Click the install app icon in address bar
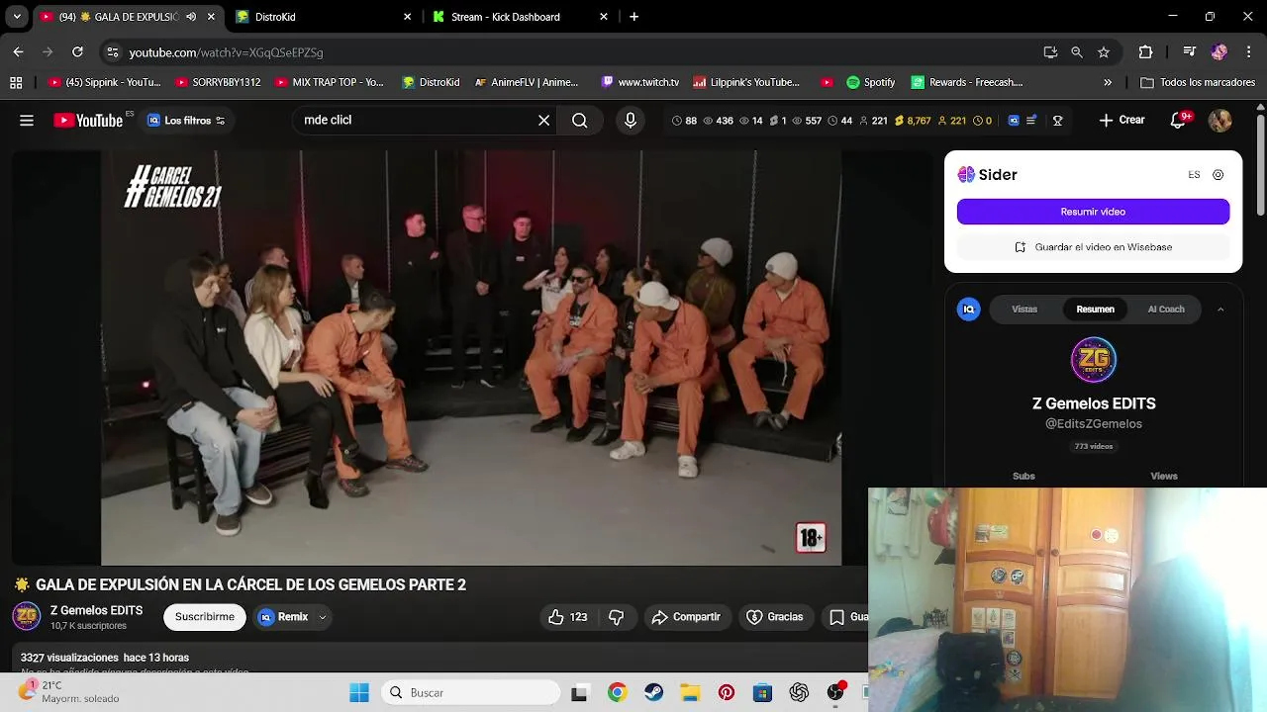This screenshot has width=1267, height=712. click(1050, 52)
